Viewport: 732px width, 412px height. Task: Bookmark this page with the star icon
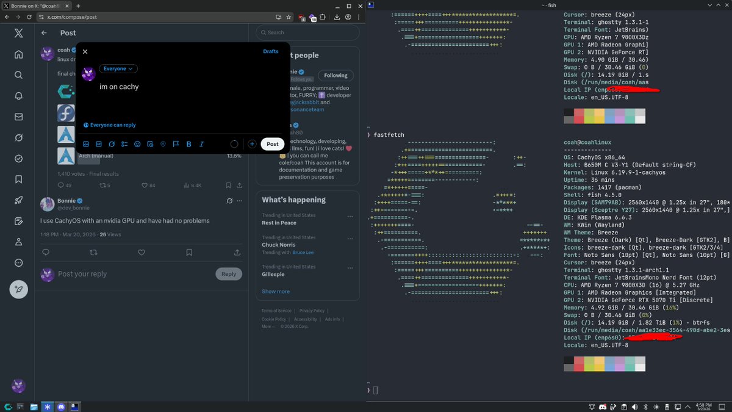(x=290, y=17)
